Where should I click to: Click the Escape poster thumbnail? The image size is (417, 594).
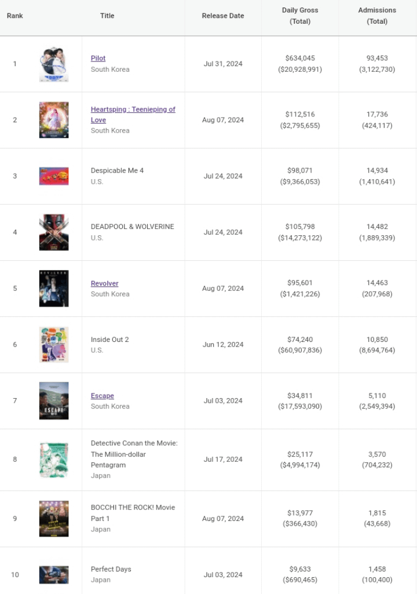pos(54,401)
